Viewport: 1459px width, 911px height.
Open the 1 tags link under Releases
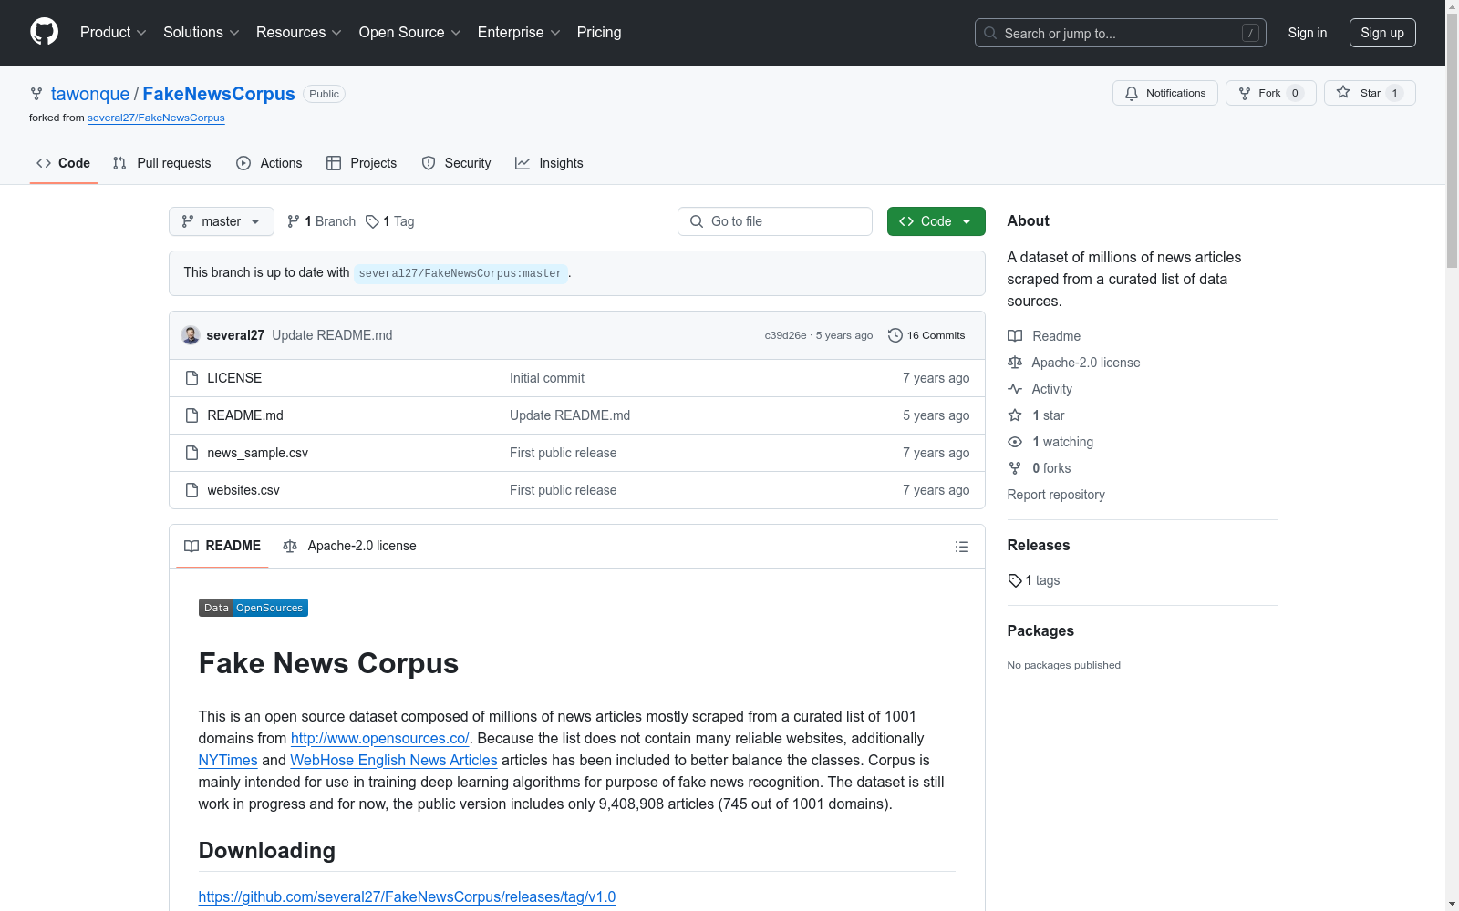1034,580
